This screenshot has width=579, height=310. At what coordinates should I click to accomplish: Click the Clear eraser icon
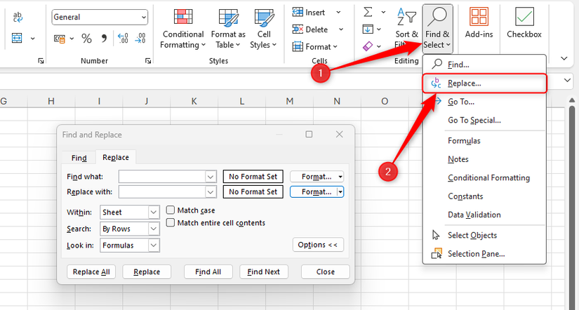(x=368, y=46)
